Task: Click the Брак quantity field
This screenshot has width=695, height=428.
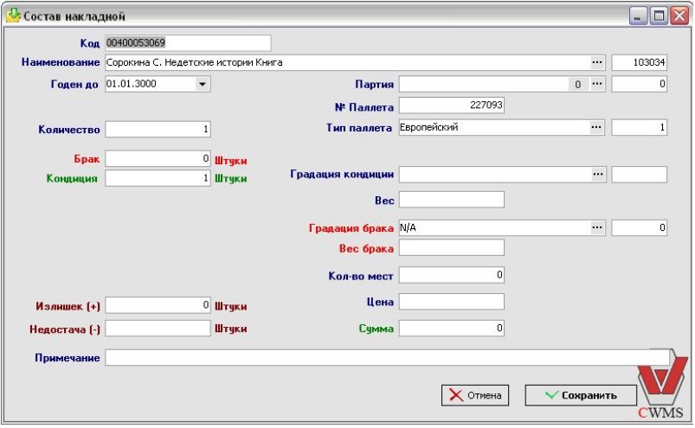Action: pos(158,159)
